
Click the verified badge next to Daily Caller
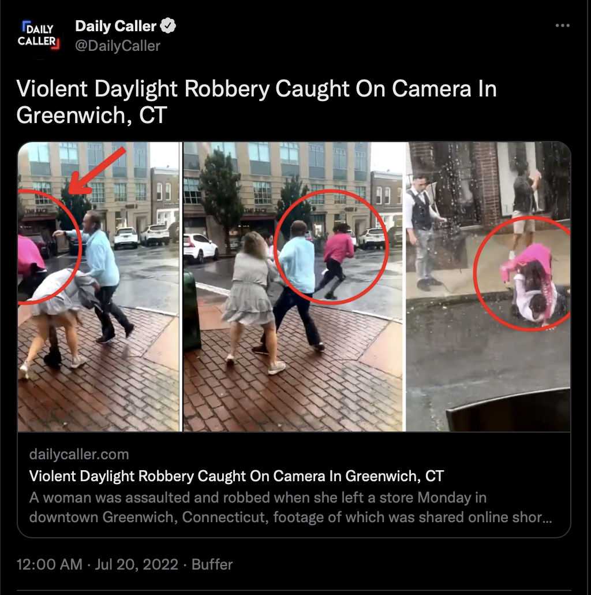tap(168, 26)
